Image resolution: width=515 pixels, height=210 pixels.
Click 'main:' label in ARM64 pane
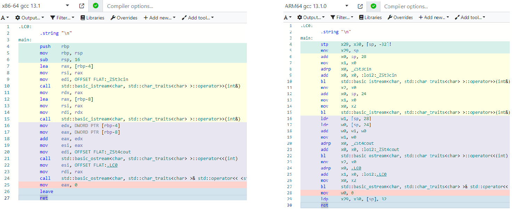[x=307, y=38]
